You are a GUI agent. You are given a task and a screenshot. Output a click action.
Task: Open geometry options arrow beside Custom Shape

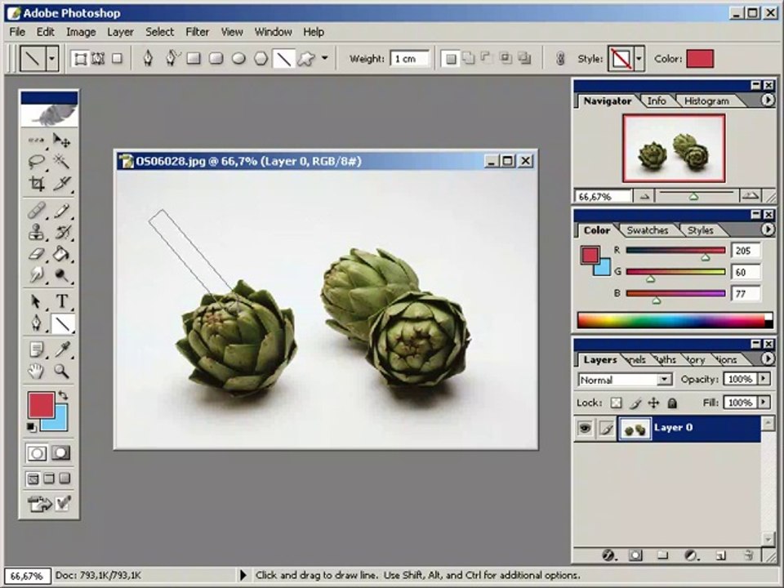(324, 58)
